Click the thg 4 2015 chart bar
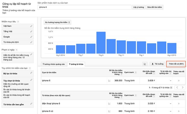This screenshot has width=187, height=114. [172, 48]
